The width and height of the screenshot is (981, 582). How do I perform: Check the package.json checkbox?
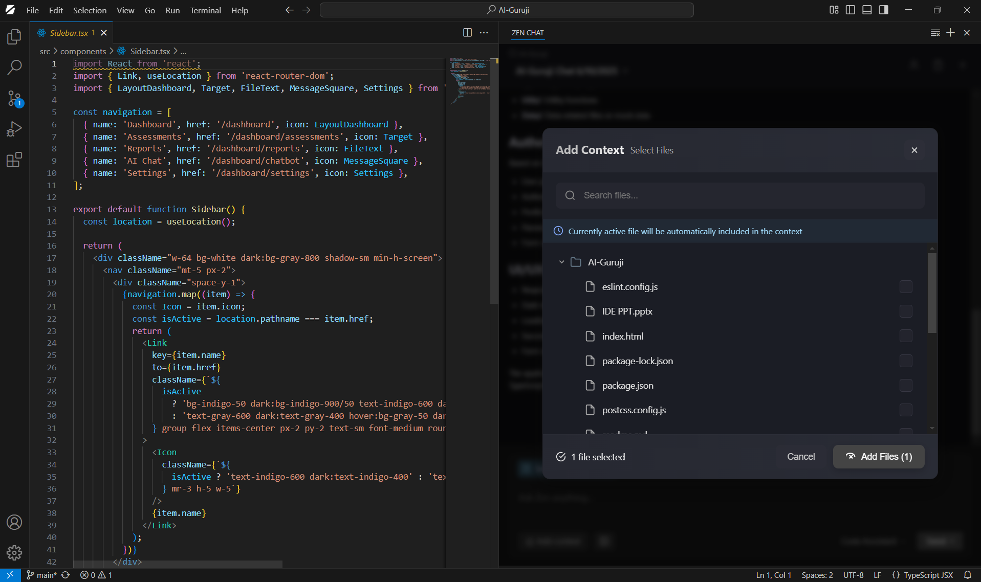pyautogui.click(x=906, y=386)
